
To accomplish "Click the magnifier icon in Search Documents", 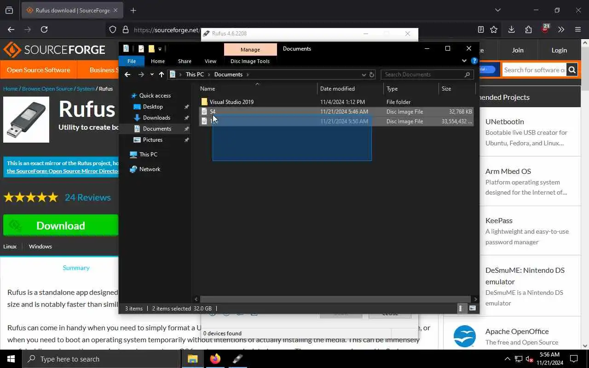I will coord(467,75).
